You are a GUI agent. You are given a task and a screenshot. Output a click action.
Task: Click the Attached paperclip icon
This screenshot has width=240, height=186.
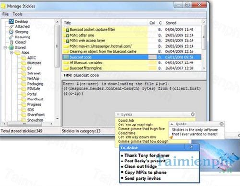(12, 26)
